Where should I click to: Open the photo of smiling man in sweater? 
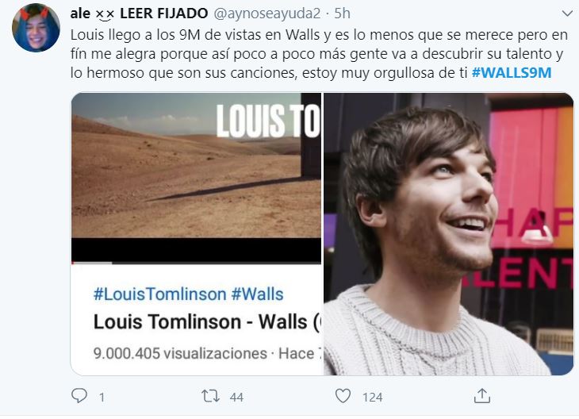click(x=448, y=234)
